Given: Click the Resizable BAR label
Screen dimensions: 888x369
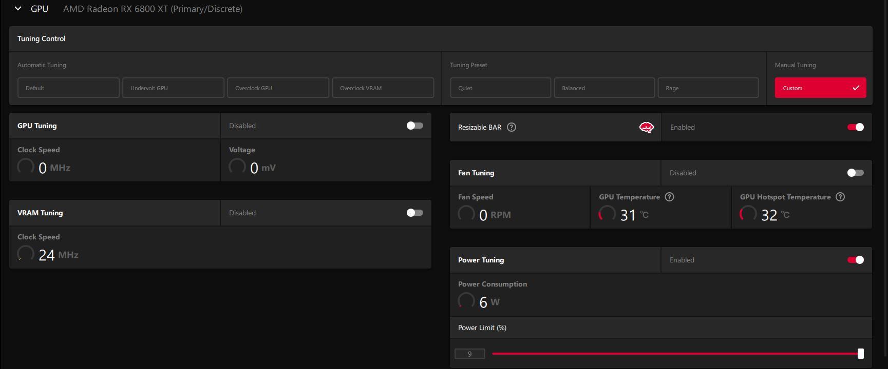Looking at the screenshot, I should (x=480, y=127).
